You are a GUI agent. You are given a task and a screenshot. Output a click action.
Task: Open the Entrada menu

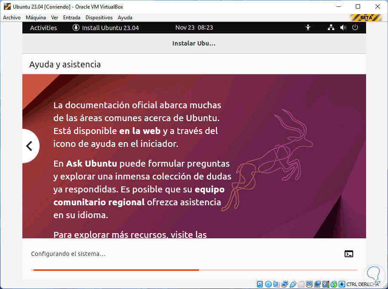(x=71, y=18)
